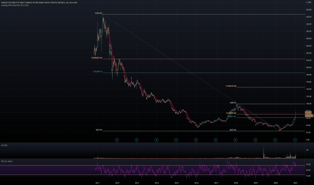The height and width of the screenshot is (185, 314).
Task: Click the 2018 year label on time axis
Action: (236, 183)
